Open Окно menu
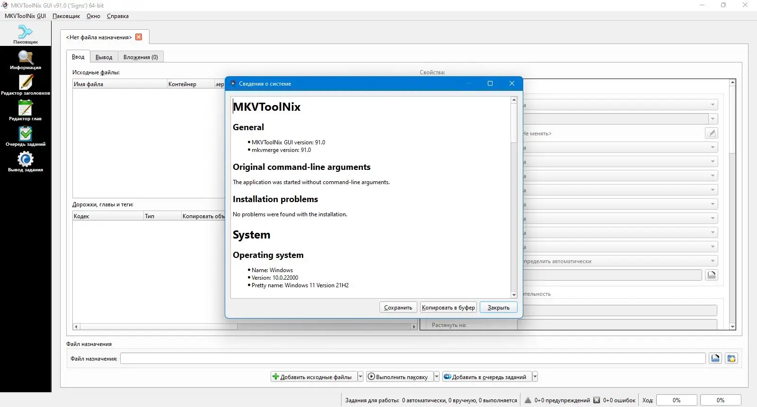Screen dimensions: 757x407 point(93,16)
